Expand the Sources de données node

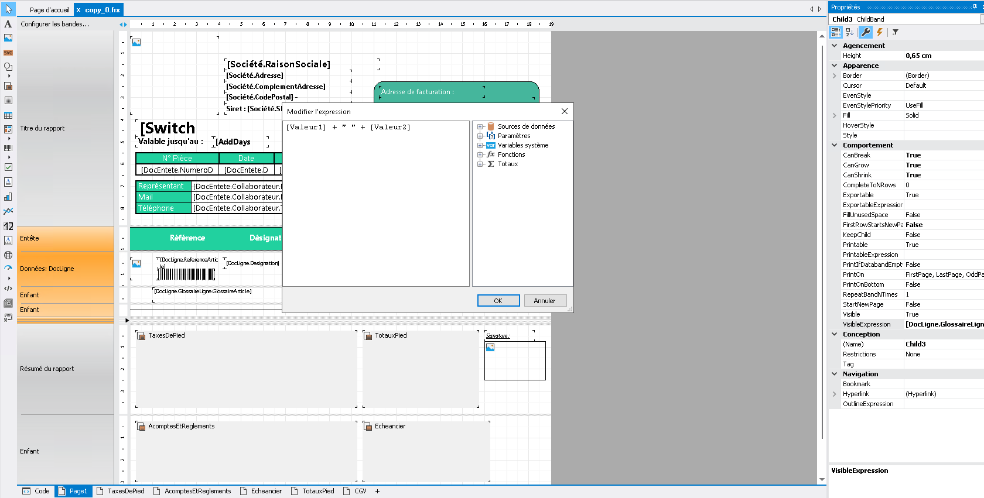(480, 126)
